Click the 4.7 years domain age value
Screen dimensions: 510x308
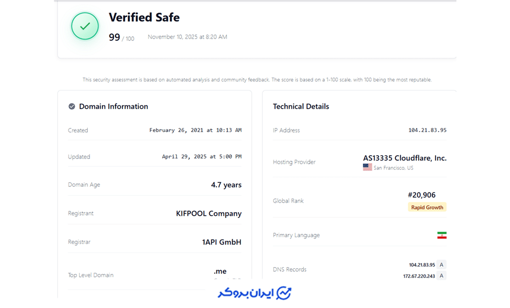[226, 185]
